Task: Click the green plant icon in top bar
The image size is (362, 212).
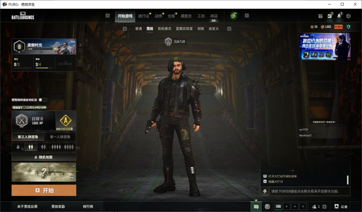Action: tap(234, 16)
